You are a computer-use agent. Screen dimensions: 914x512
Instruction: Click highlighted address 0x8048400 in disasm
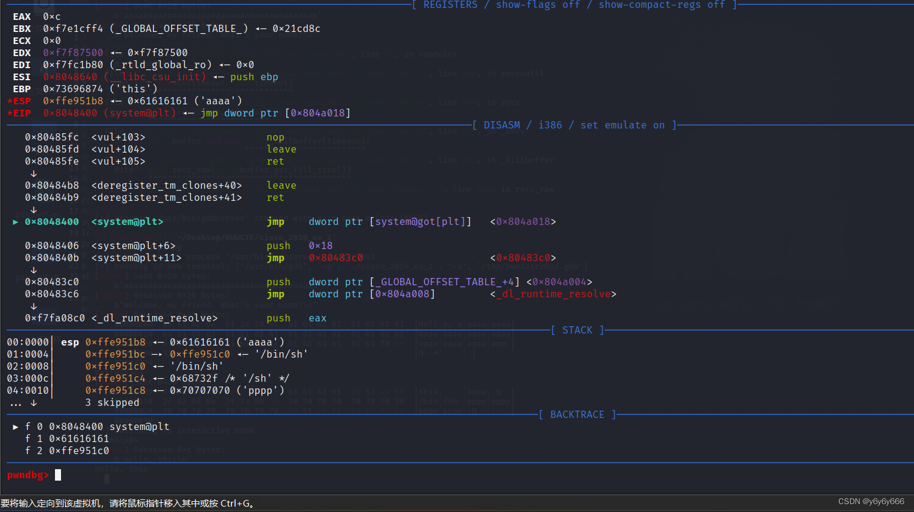pyautogui.click(x=52, y=222)
